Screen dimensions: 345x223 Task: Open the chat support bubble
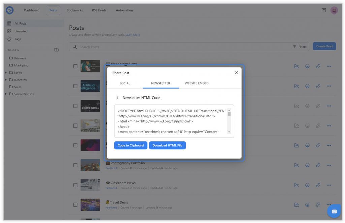[x=334, y=211]
